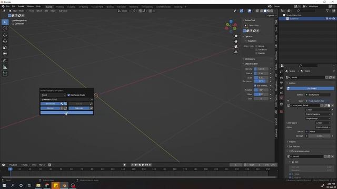The image size is (337, 189).
Task: Select the Annotate tool
Action: point(5,61)
